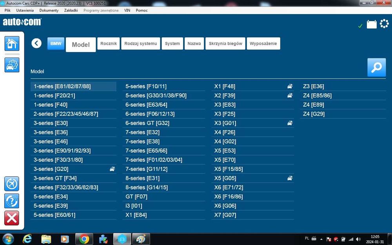
Task: Select the Rodzaj systemu step tab
Action: [141, 44]
